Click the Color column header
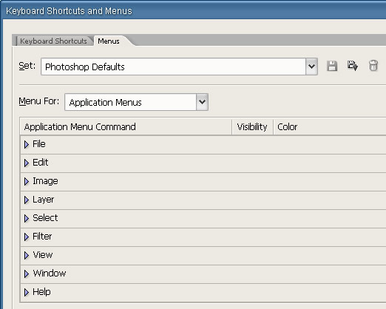This screenshot has height=309, width=386. tap(288, 127)
